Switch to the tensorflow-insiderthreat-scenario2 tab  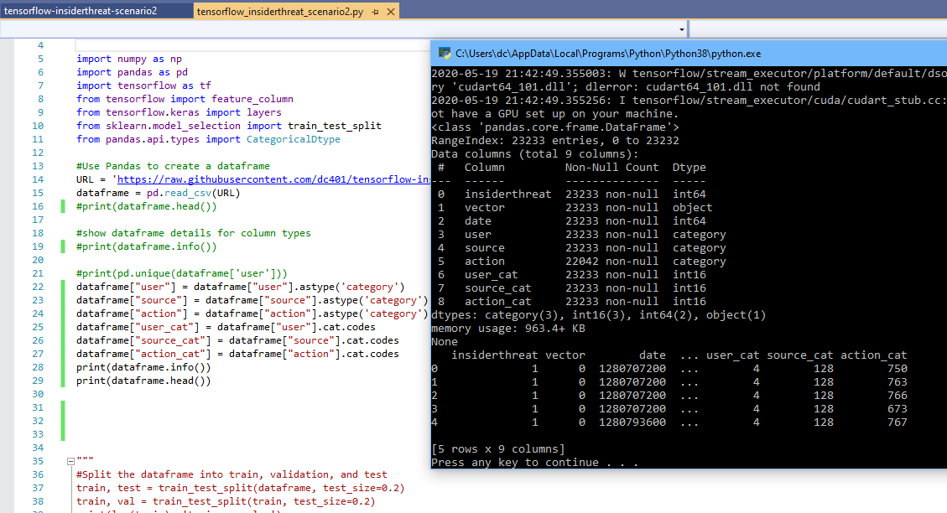pyautogui.click(x=92, y=12)
